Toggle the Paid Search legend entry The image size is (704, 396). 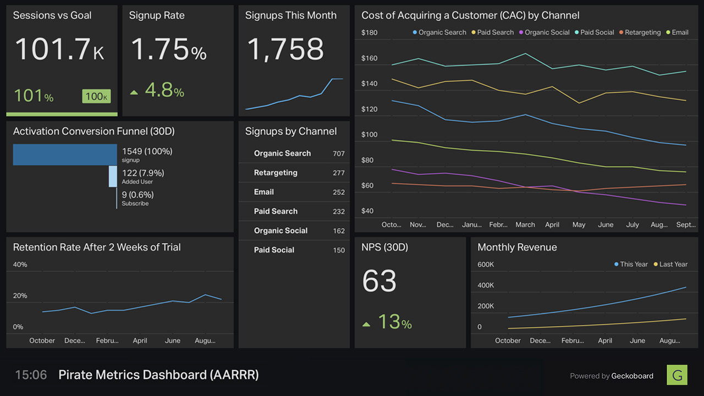click(x=493, y=32)
